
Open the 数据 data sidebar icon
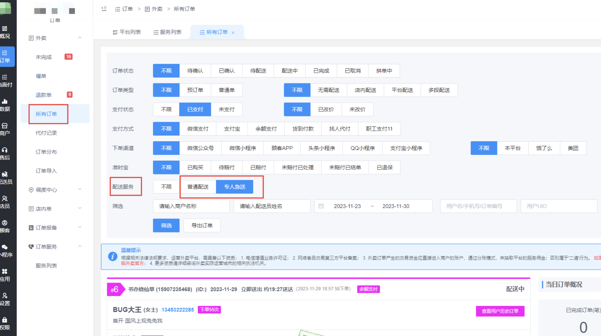pyautogui.click(x=5, y=101)
